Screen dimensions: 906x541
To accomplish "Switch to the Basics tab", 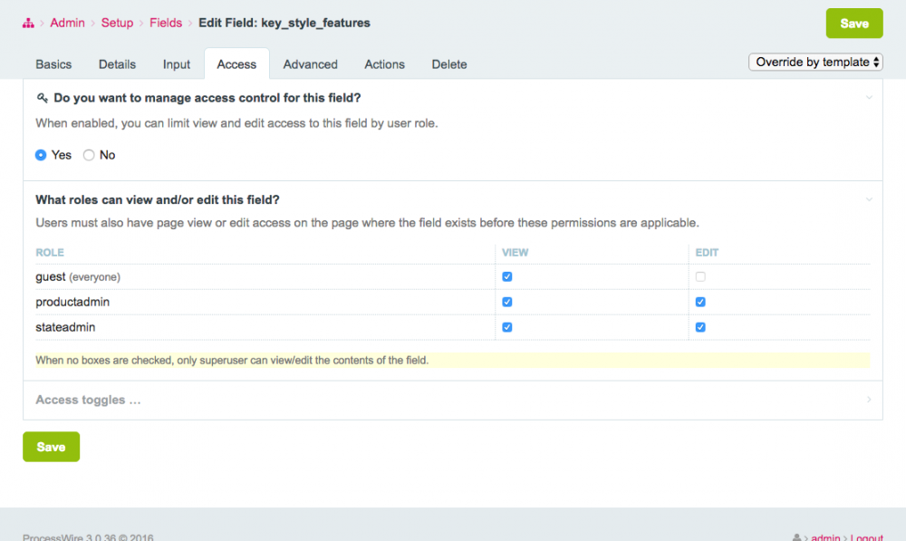I will click(x=53, y=64).
